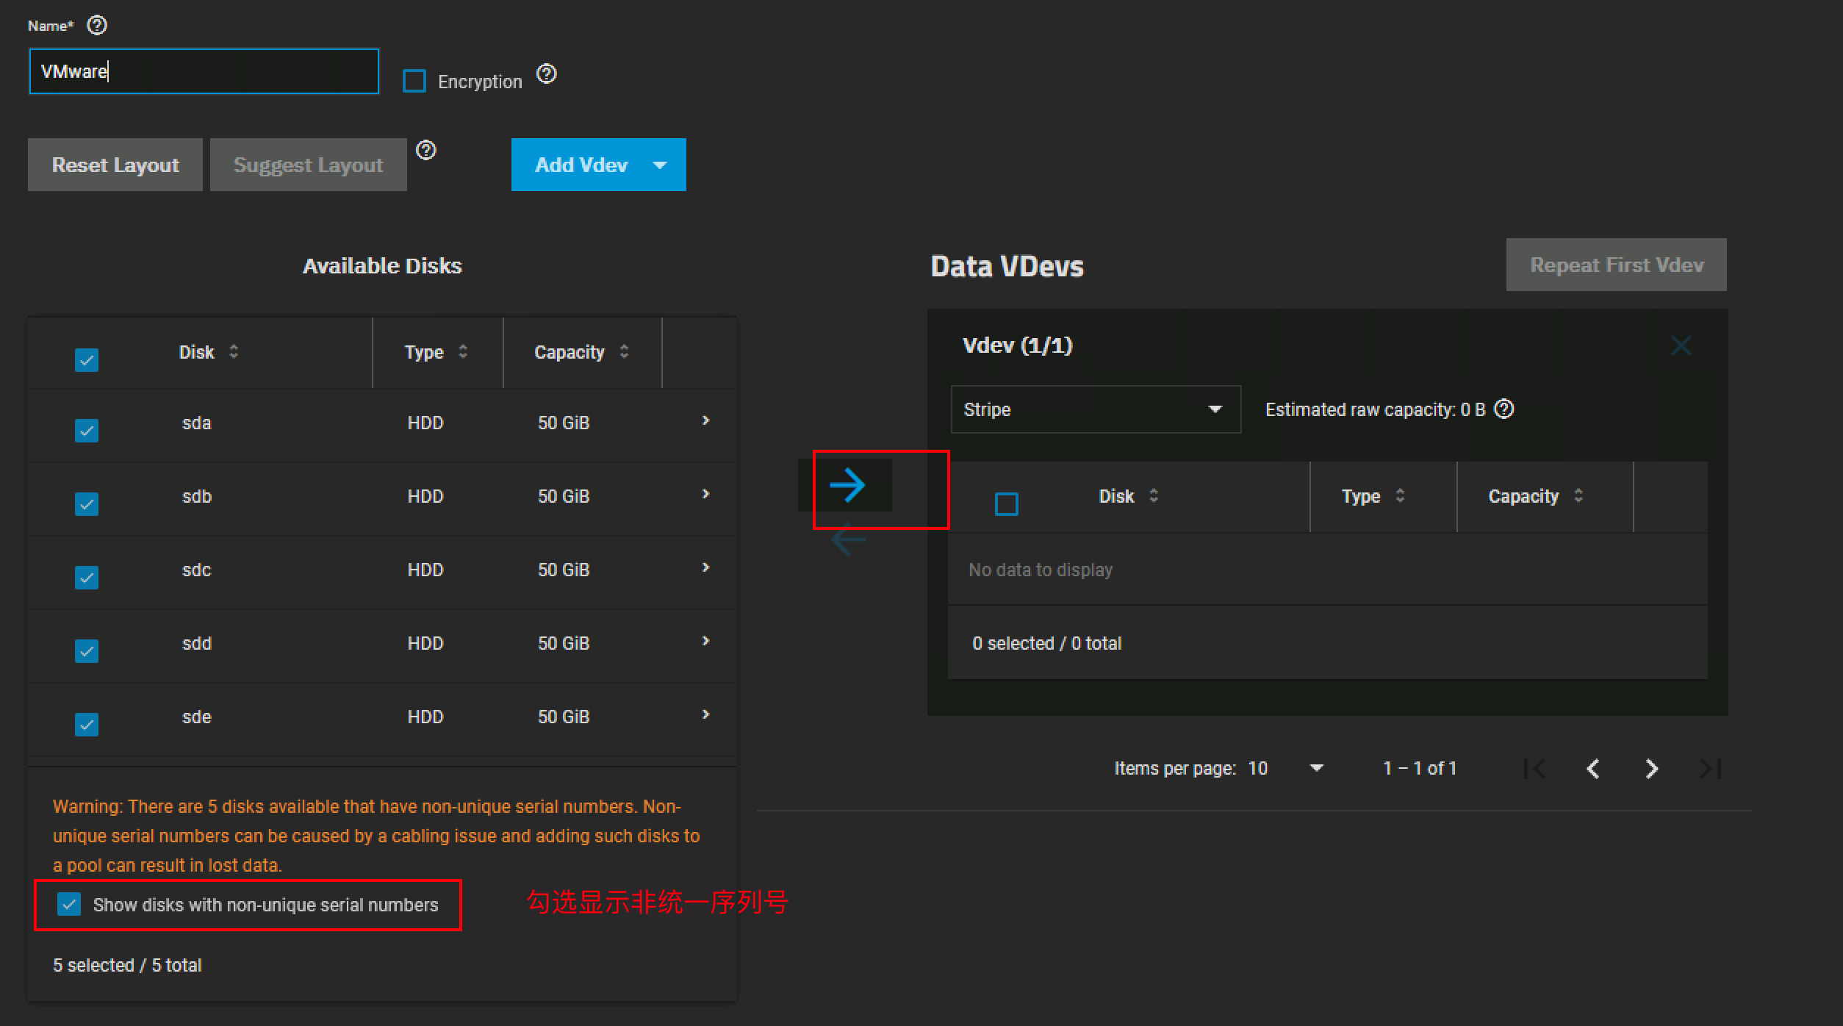
Task: Click the Reset Layout button
Action: pos(115,165)
